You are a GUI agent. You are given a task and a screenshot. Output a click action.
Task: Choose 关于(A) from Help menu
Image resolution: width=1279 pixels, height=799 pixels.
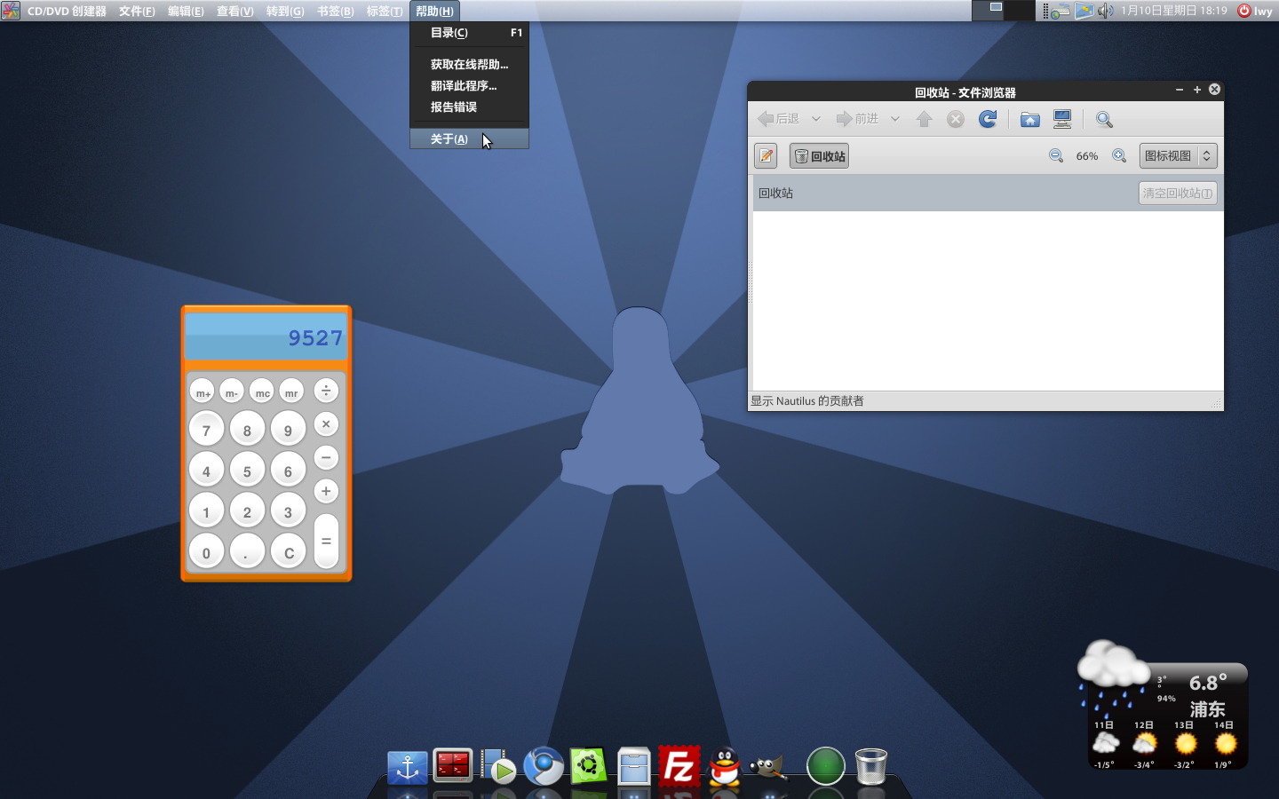(470, 139)
